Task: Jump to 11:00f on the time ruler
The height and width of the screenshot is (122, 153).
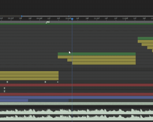Action: 97,18
